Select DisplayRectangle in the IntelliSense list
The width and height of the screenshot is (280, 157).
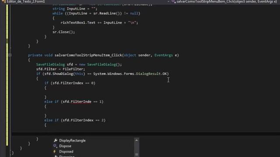click(72, 140)
